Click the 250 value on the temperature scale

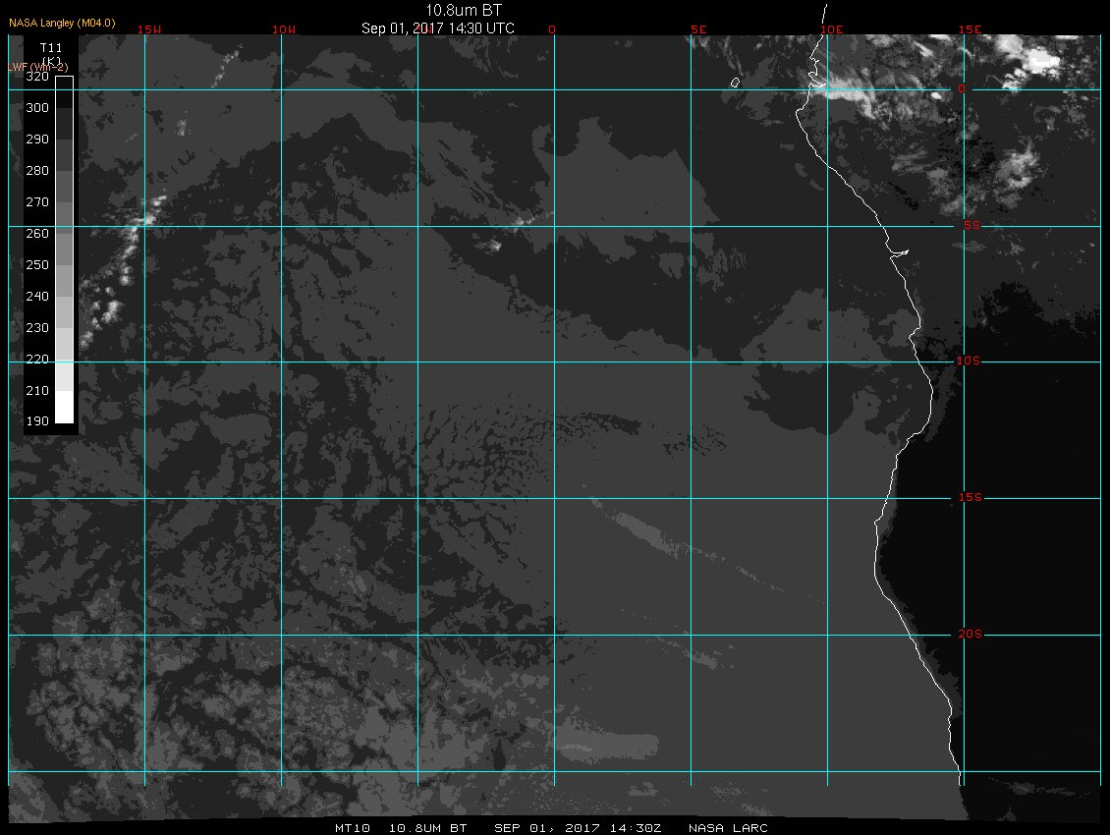pos(37,265)
